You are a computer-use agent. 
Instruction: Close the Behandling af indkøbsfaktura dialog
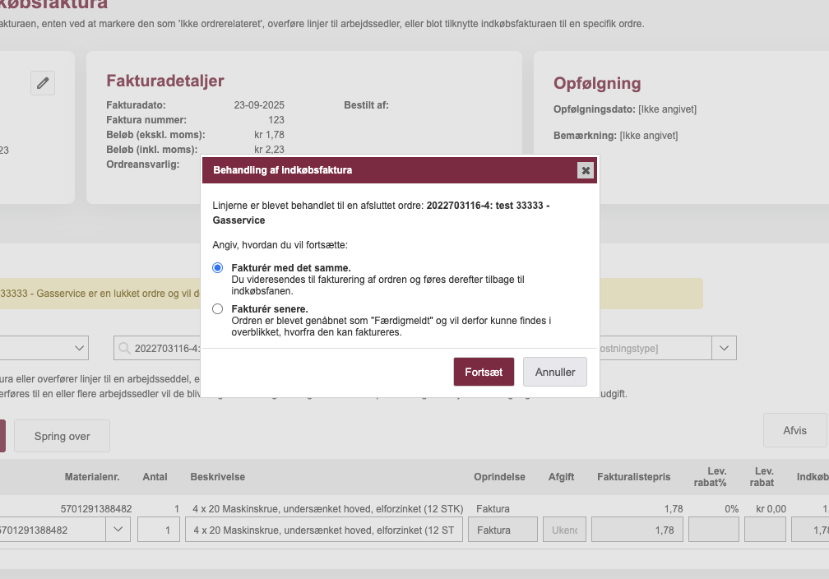pos(586,170)
